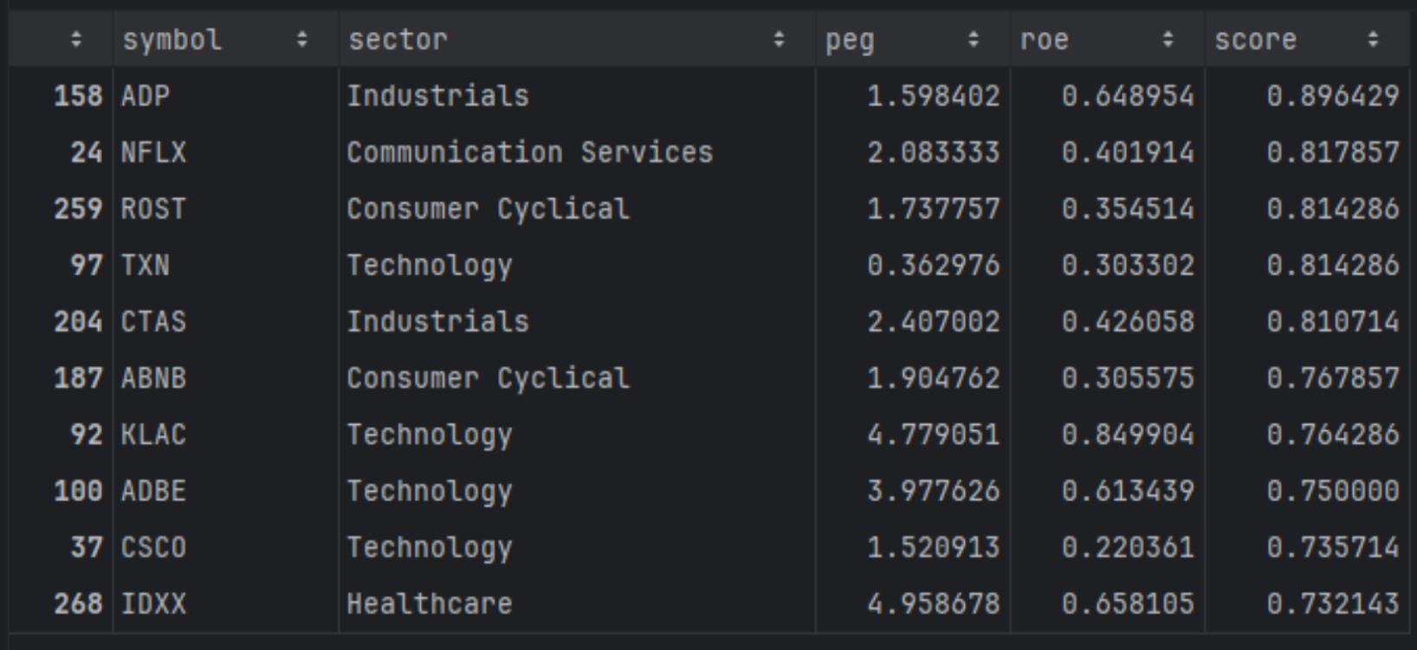Sort by score using arrow icon

pos(1373,40)
